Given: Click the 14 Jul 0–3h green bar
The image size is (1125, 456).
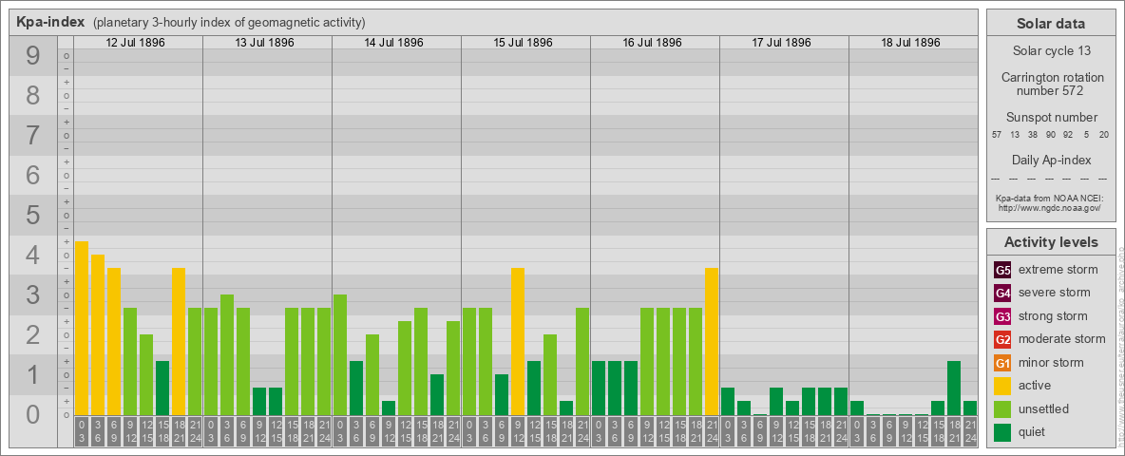Looking at the screenshot, I should coord(340,355).
